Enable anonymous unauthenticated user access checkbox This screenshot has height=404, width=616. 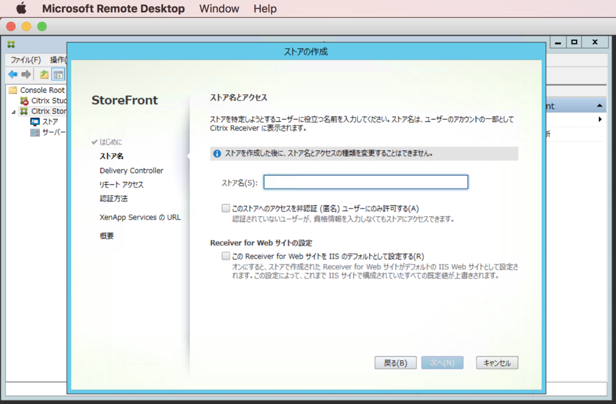226,208
